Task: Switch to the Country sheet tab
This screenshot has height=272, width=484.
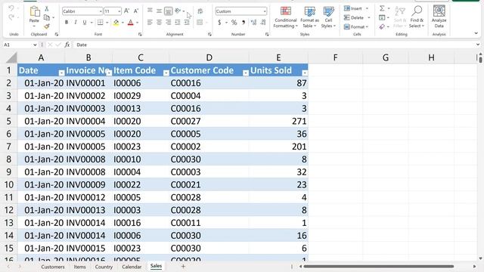Action: (x=104, y=267)
